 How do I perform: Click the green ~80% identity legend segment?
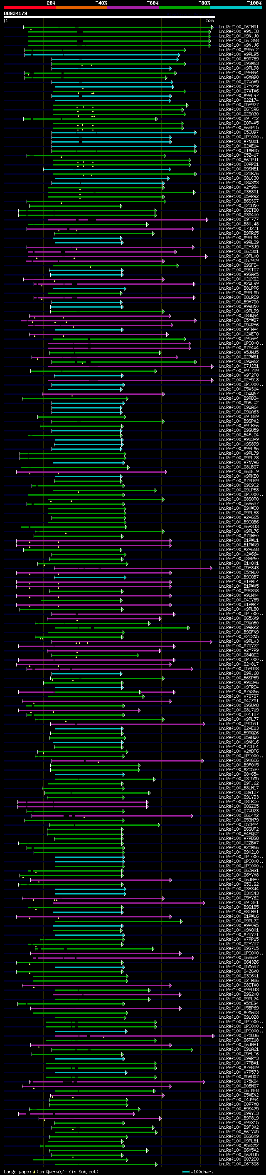pos(185,8)
